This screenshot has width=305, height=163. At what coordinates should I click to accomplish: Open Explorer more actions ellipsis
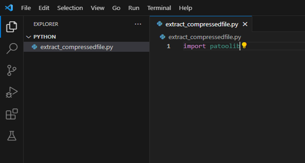tap(138, 24)
